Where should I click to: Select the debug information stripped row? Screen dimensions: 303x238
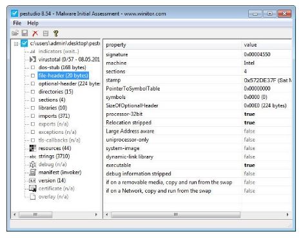pos(198,174)
